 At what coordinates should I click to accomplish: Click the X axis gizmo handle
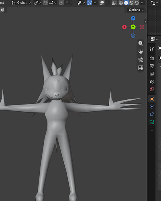coord(124,27)
